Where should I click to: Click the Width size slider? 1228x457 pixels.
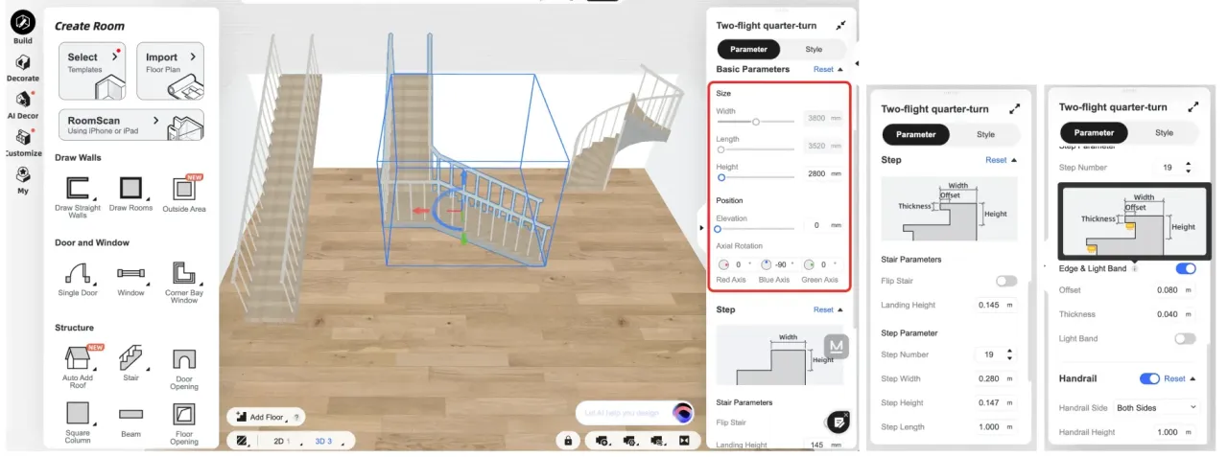pyautogui.click(x=755, y=122)
